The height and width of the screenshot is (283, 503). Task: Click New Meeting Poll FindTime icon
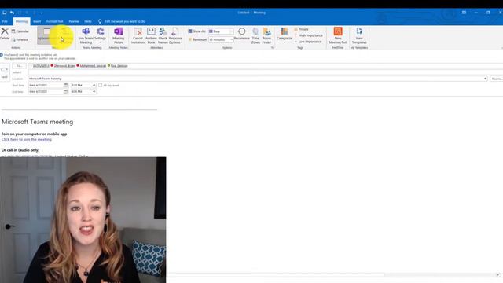pos(338,35)
